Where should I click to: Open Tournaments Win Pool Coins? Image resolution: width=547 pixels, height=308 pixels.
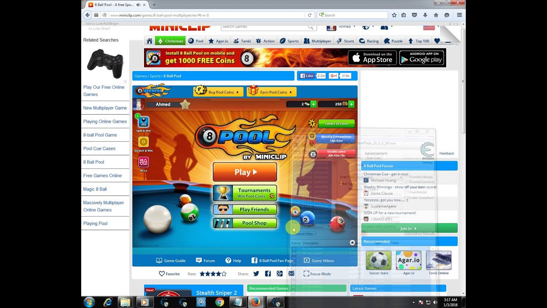(x=245, y=193)
